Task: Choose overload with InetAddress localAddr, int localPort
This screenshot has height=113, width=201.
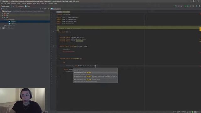Action: point(95,76)
